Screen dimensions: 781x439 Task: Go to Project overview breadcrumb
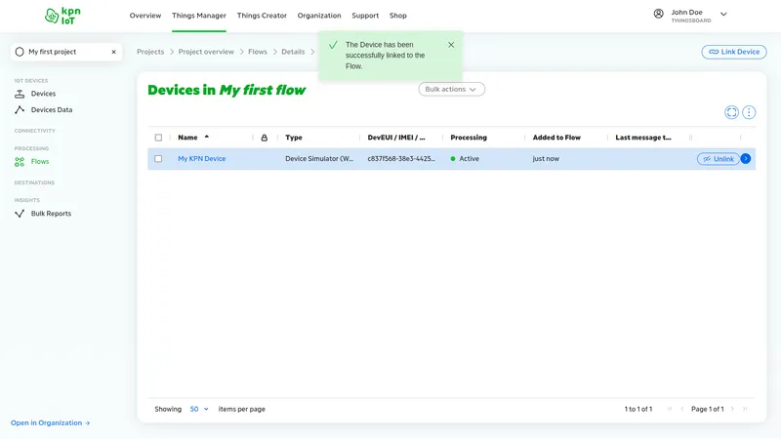[x=206, y=52]
